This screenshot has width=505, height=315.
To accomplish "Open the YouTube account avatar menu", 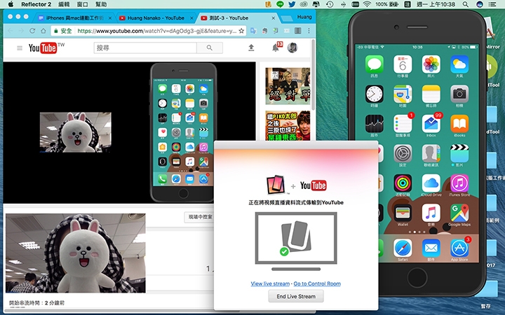I will pos(292,48).
